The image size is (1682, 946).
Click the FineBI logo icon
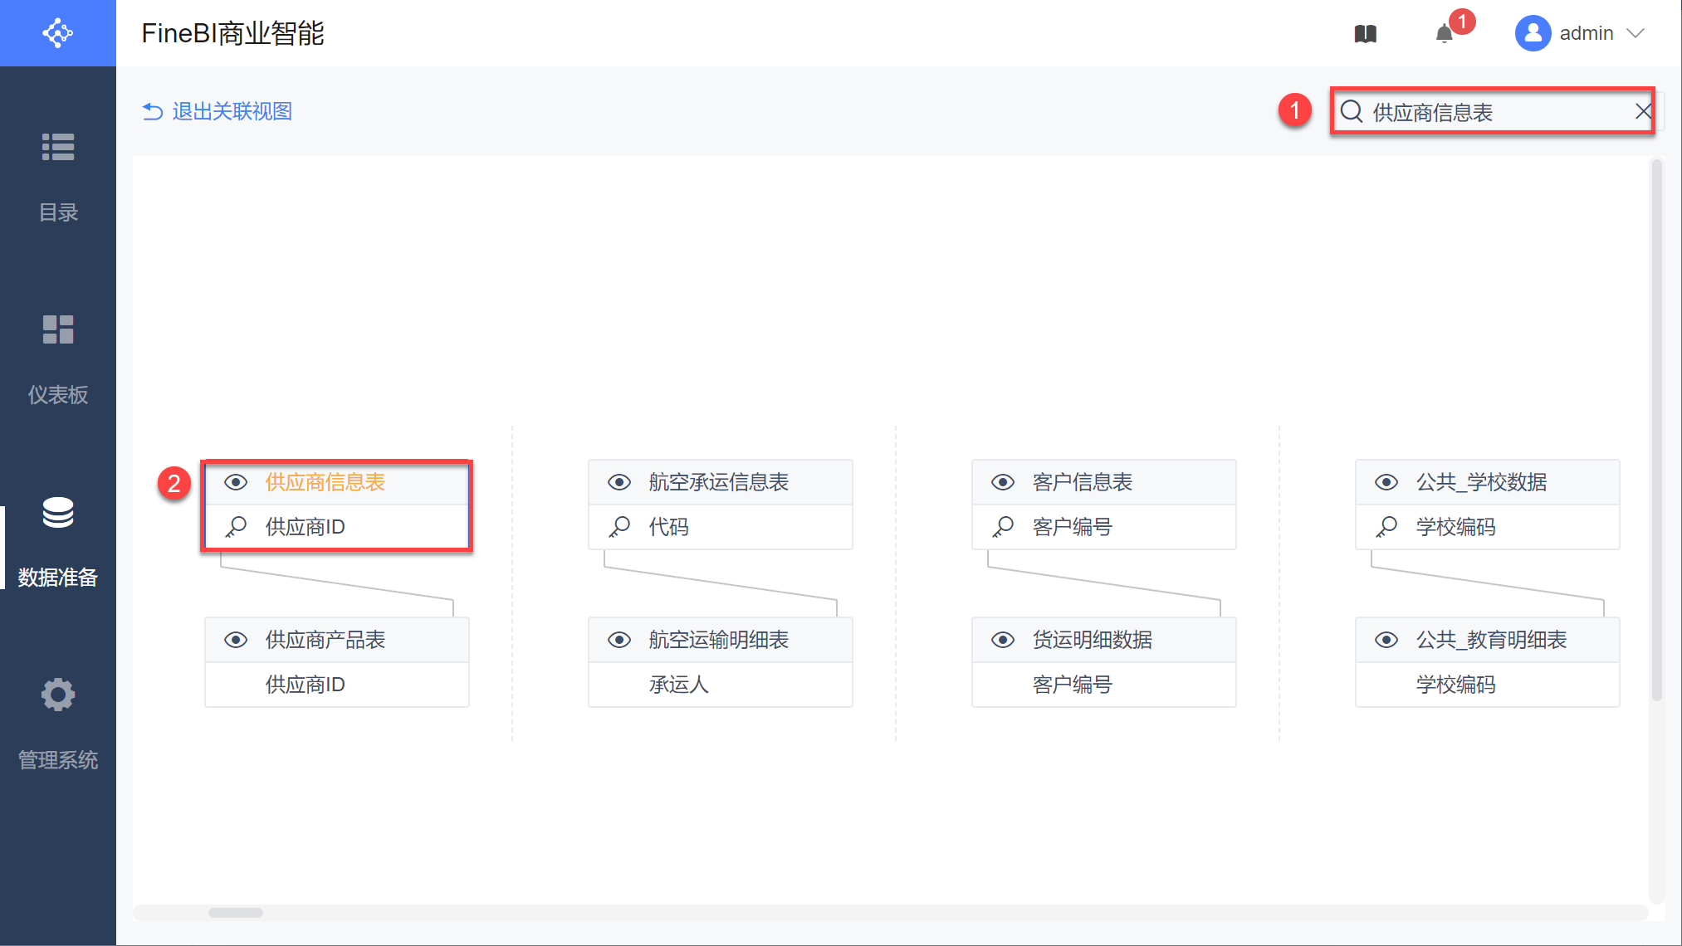(x=57, y=33)
